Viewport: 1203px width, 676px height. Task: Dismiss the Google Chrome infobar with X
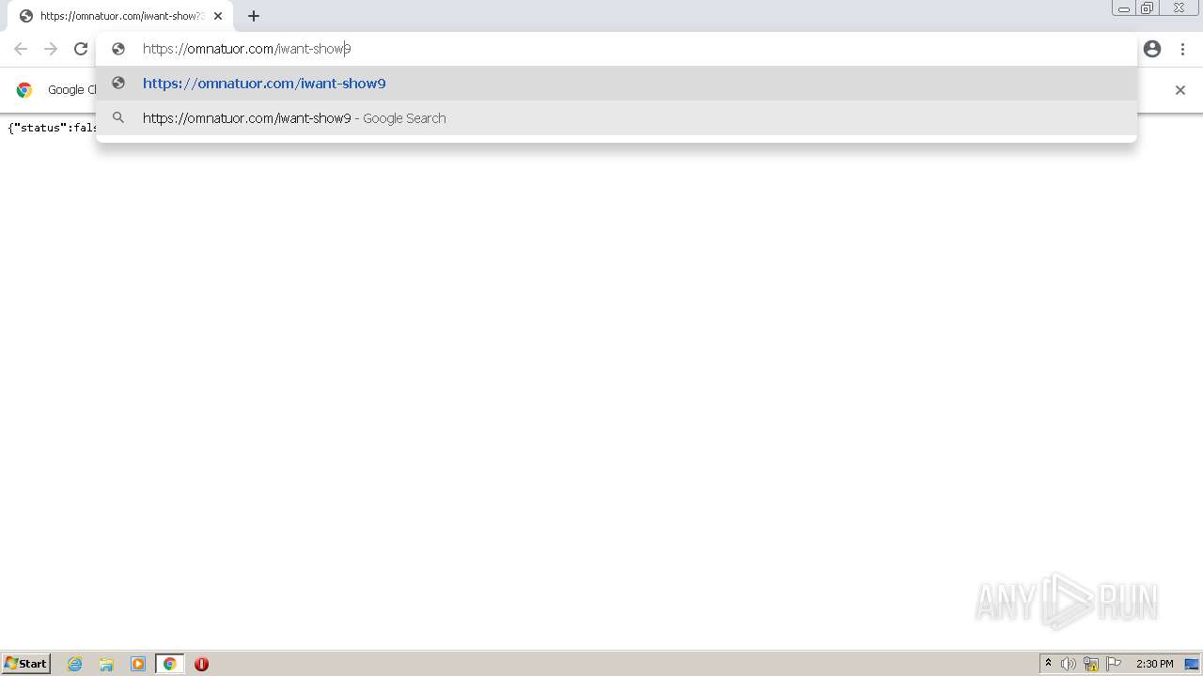click(x=1180, y=90)
